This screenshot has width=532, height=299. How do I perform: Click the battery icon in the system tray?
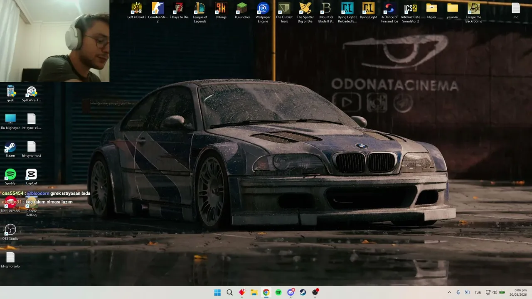tap(502, 292)
